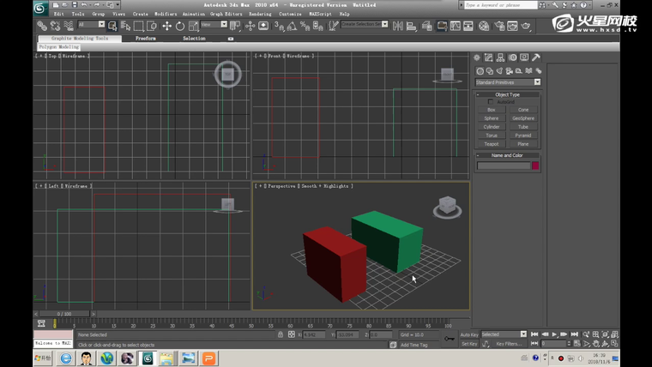Image resolution: width=652 pixels, height=367 pixels.
Task: Open the Hierarchy panel tab
Action: click(x=500, y=57)
